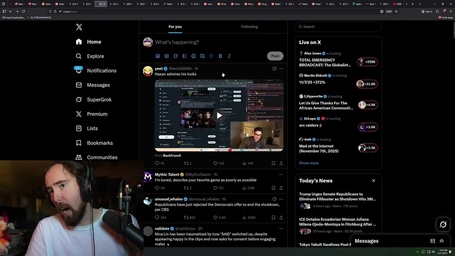Open emoji picker in composer

193,56
